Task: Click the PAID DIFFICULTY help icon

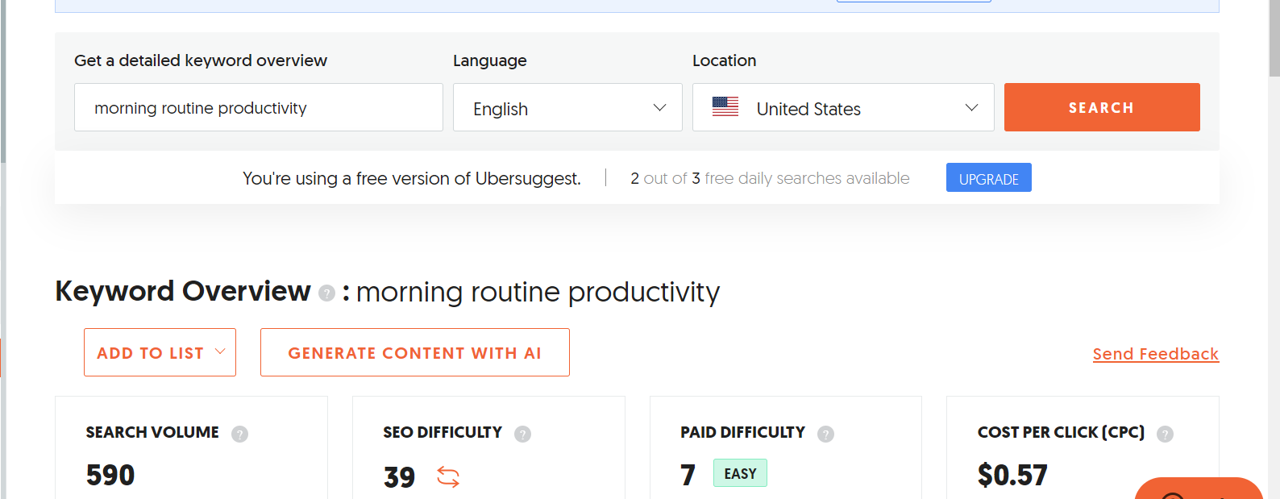Action: pyautogui.click(x=825, y=434)
